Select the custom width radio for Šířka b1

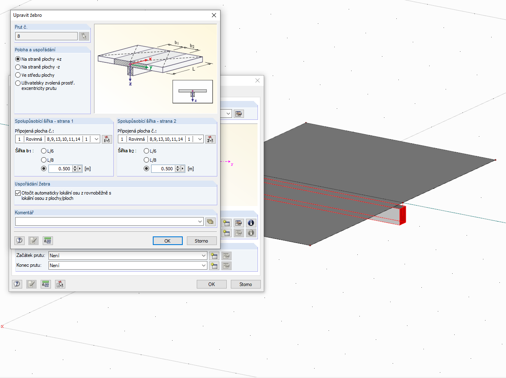[x=44, y=169]
